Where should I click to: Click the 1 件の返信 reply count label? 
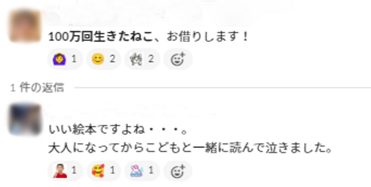click(37, 88)
